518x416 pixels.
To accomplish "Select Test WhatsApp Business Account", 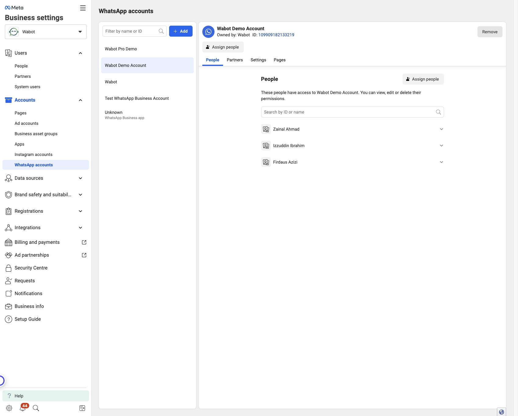I will tap(147, 98).
